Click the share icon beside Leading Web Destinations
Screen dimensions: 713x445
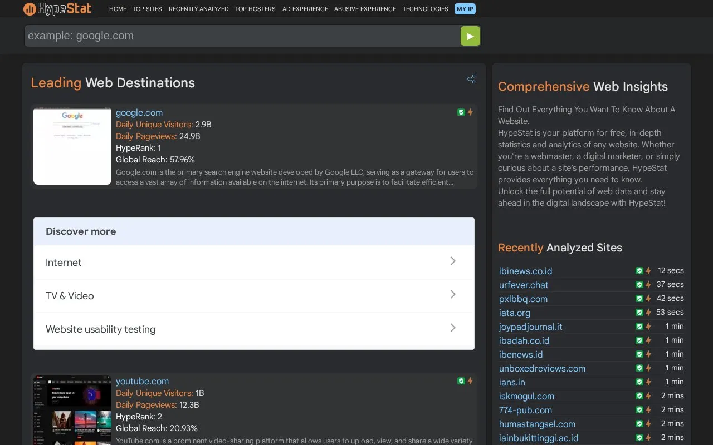tap(471, 79)
